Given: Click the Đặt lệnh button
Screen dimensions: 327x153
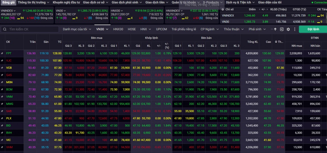Looking at the screenshot, I should [313, 29].
